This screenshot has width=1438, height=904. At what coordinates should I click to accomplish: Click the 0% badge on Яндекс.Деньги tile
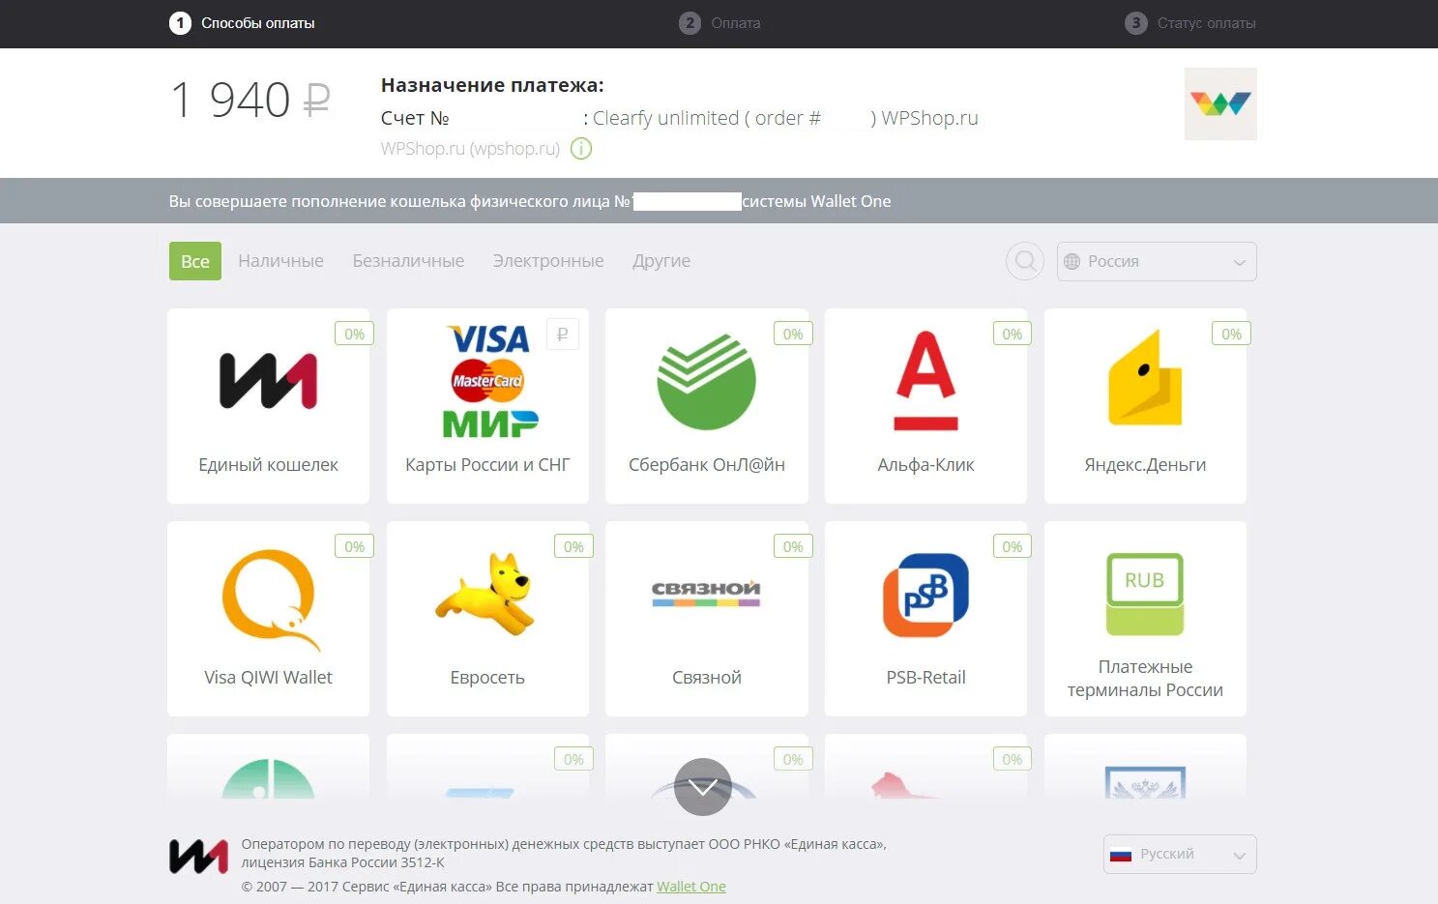(1231, 334)
